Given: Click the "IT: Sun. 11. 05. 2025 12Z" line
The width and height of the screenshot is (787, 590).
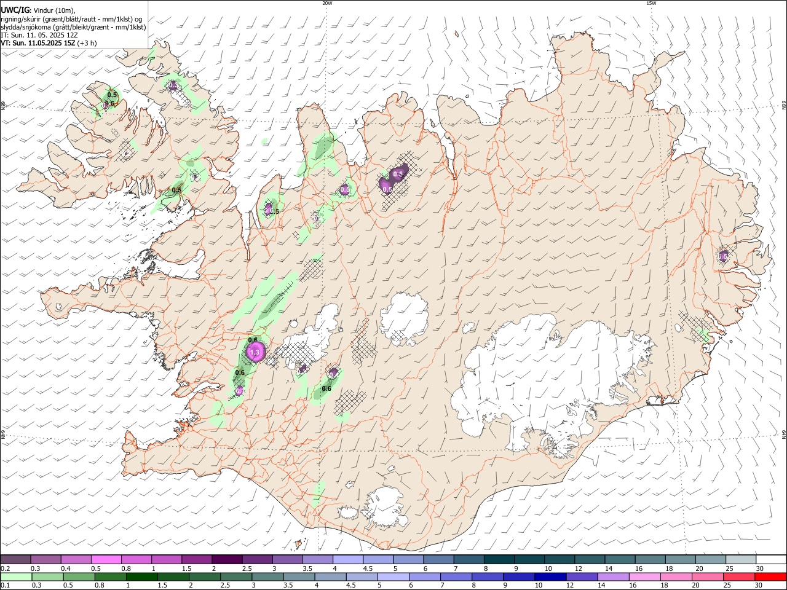Looking at the screenshot, I should [x=39, y=34].
